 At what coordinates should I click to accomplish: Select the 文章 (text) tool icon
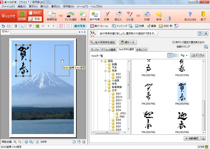click(x=106, y=16)
